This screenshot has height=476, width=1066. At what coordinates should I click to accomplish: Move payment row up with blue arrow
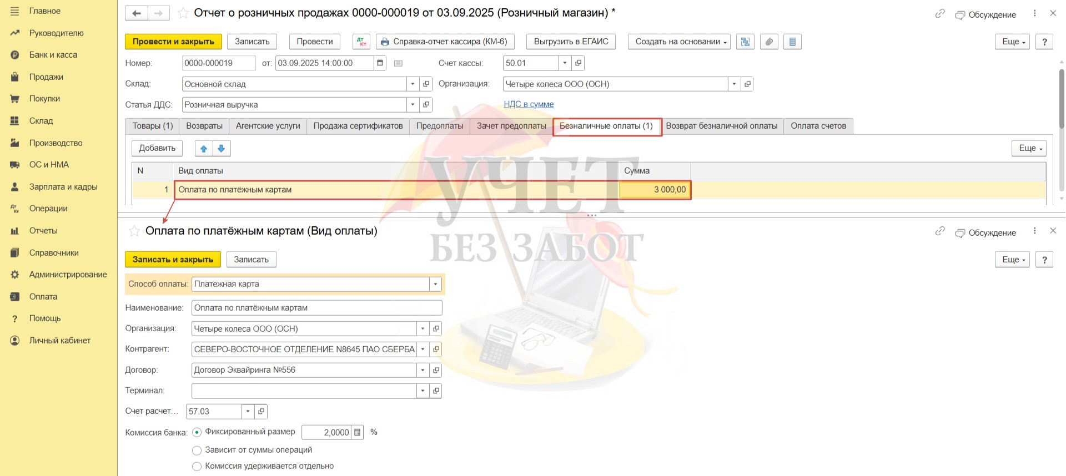pyautogui.click(x=204, y=149)
